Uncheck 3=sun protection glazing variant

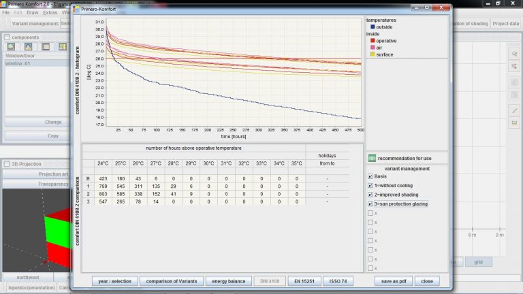(370, 203)
